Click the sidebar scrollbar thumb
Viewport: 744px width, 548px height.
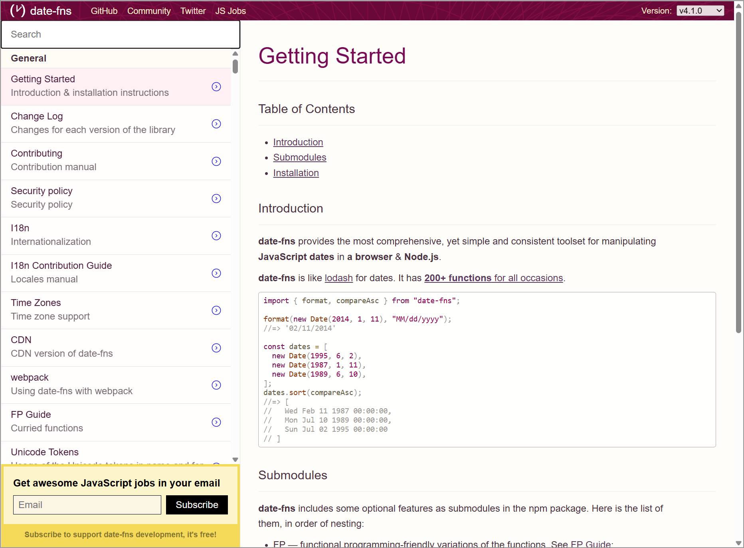pyautogui.click(x=235, y=66)
